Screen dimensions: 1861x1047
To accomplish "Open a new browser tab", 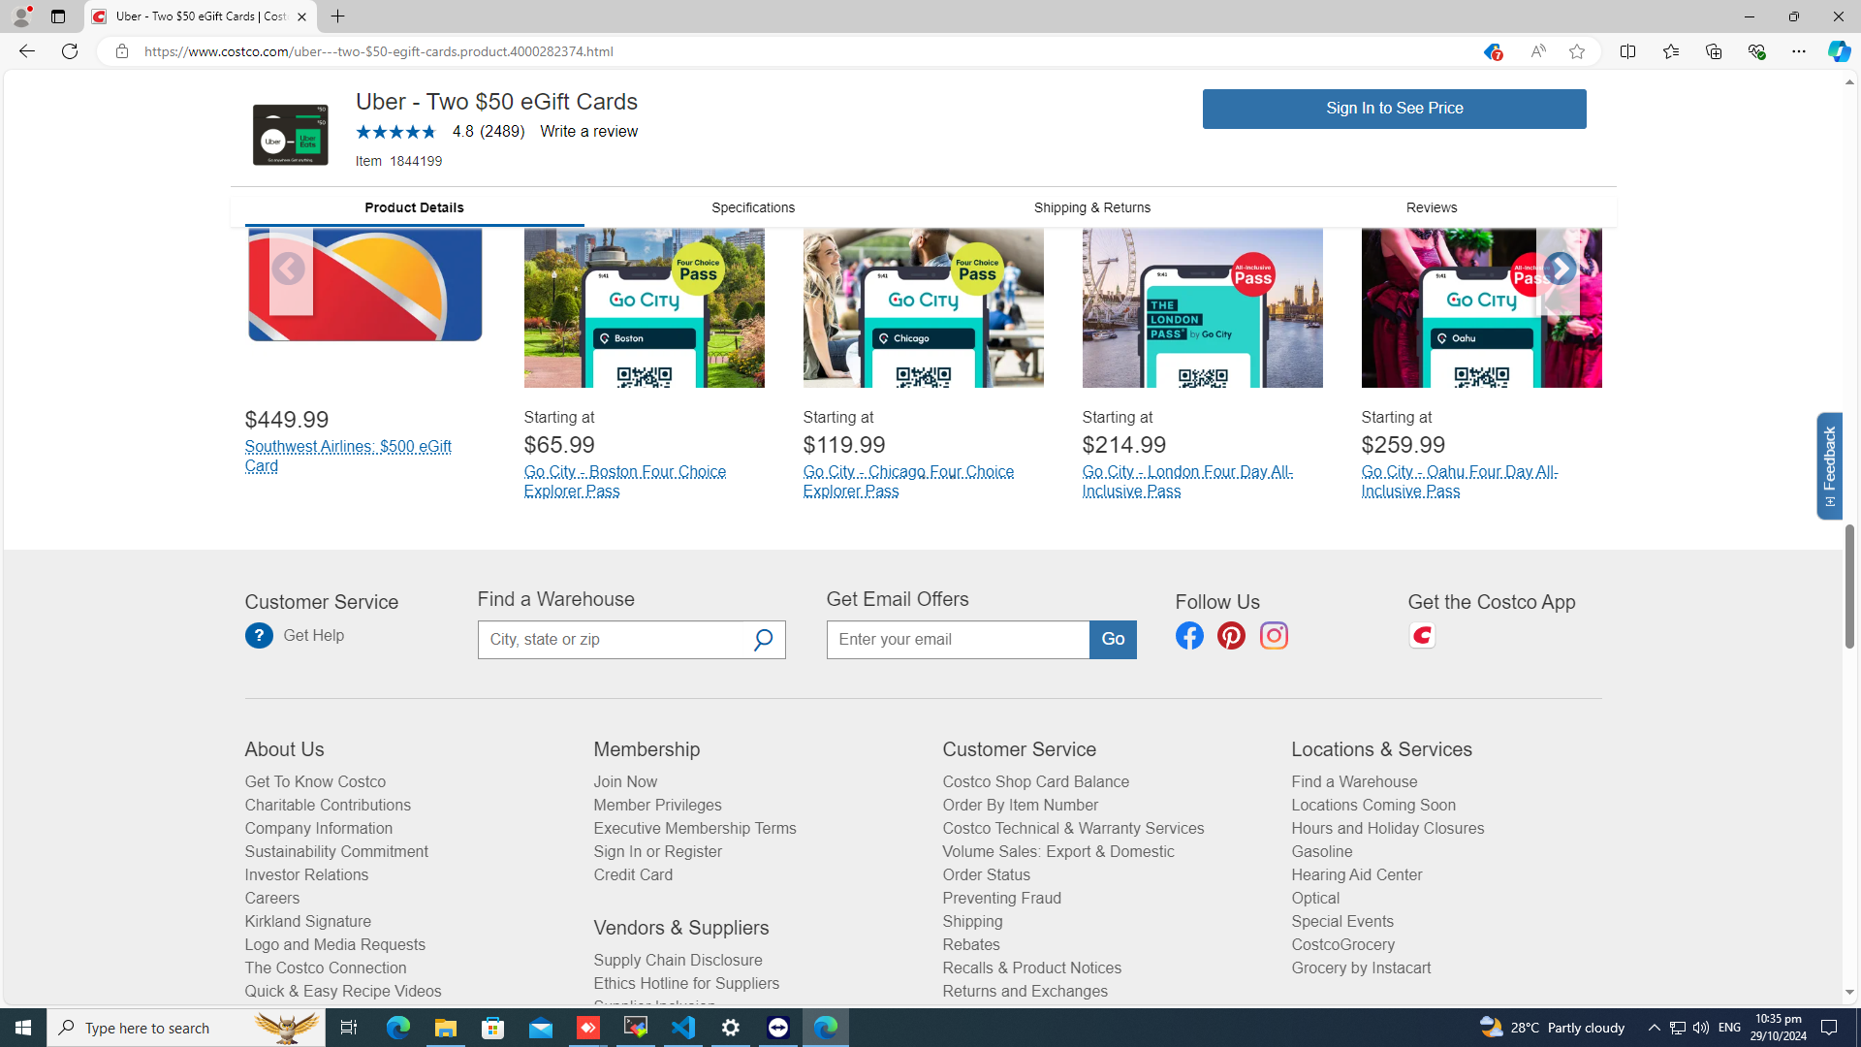I will click(337, 16).
